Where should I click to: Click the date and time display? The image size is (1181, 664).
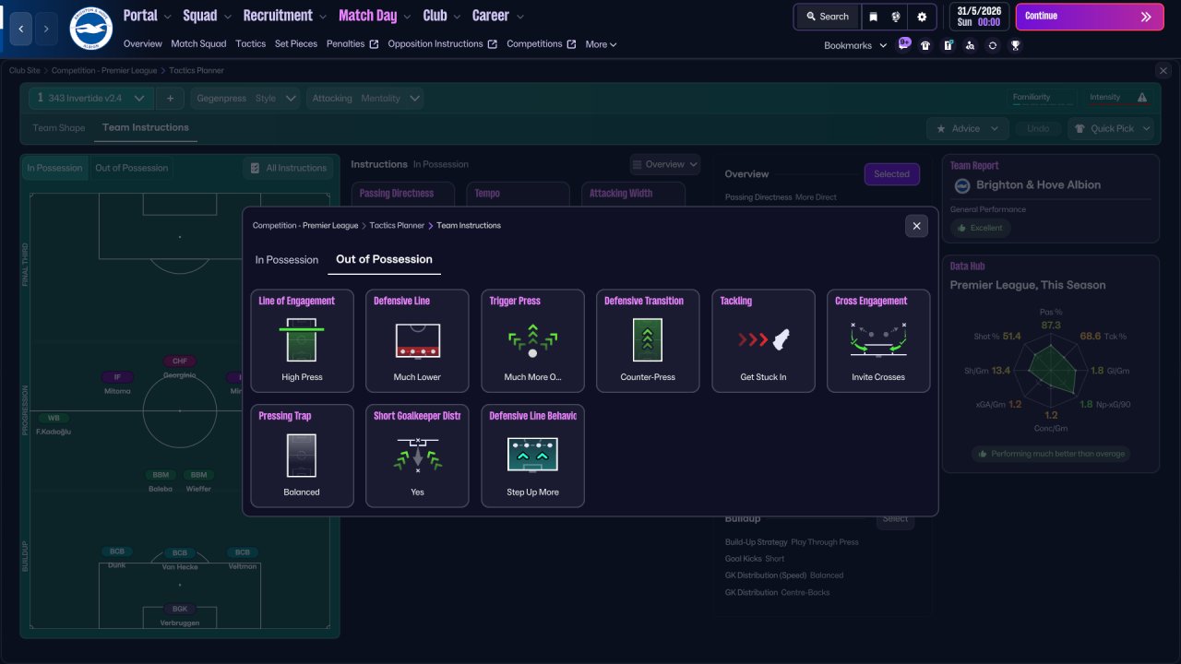point(977,17)
